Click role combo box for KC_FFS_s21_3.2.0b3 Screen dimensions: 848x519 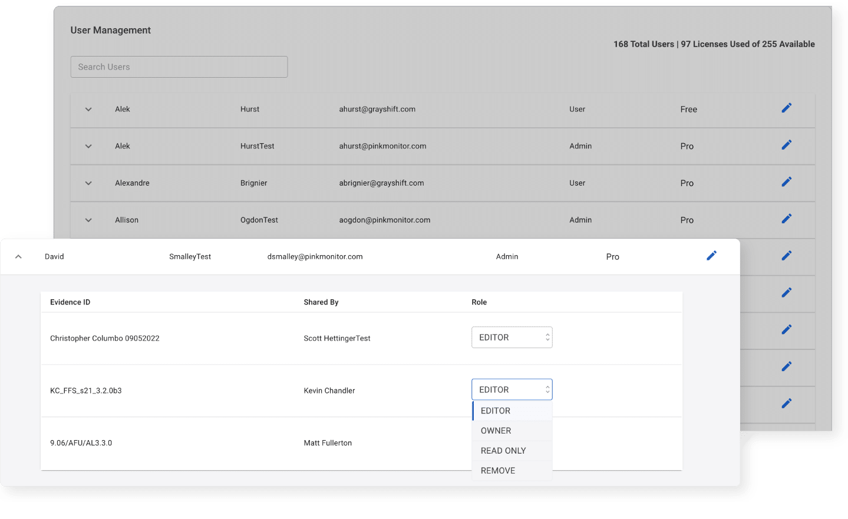[x=512, y=389]
